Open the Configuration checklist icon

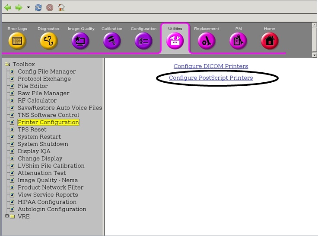(x=143, y=41)
